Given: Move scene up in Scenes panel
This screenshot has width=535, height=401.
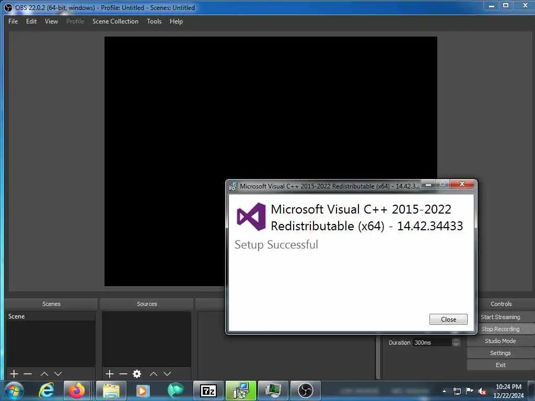Looking at the screenshot, I should (44, 374).
